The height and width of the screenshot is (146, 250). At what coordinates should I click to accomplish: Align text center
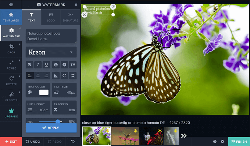[38, 76]
